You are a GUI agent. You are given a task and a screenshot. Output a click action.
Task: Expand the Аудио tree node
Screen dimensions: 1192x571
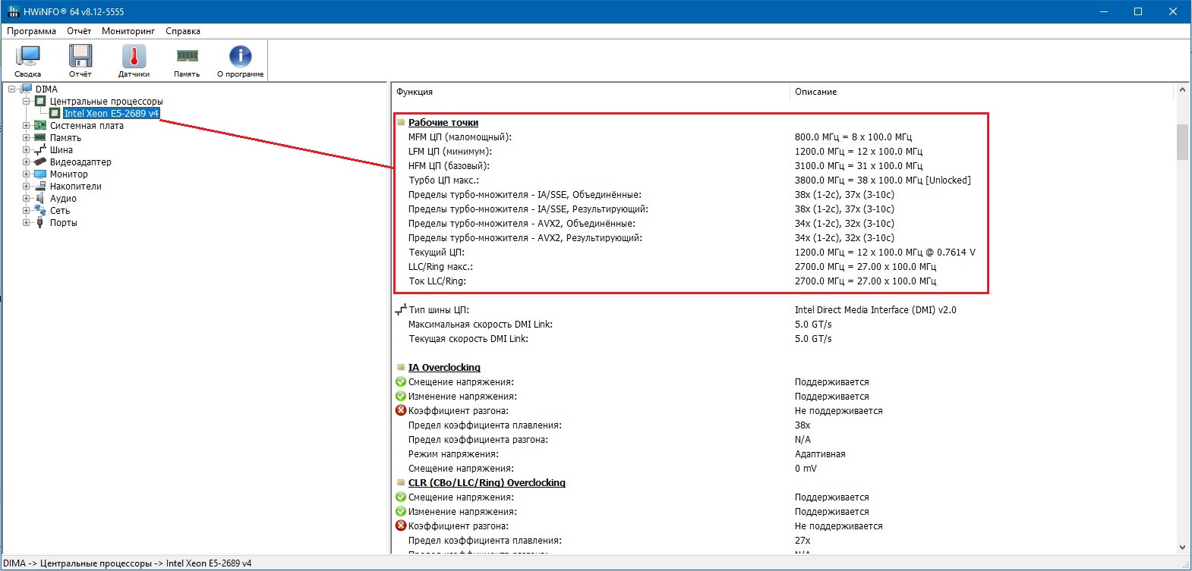click(x=26, y=198)
